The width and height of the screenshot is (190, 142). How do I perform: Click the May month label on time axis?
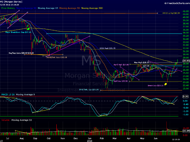click(x=142, y=139)
